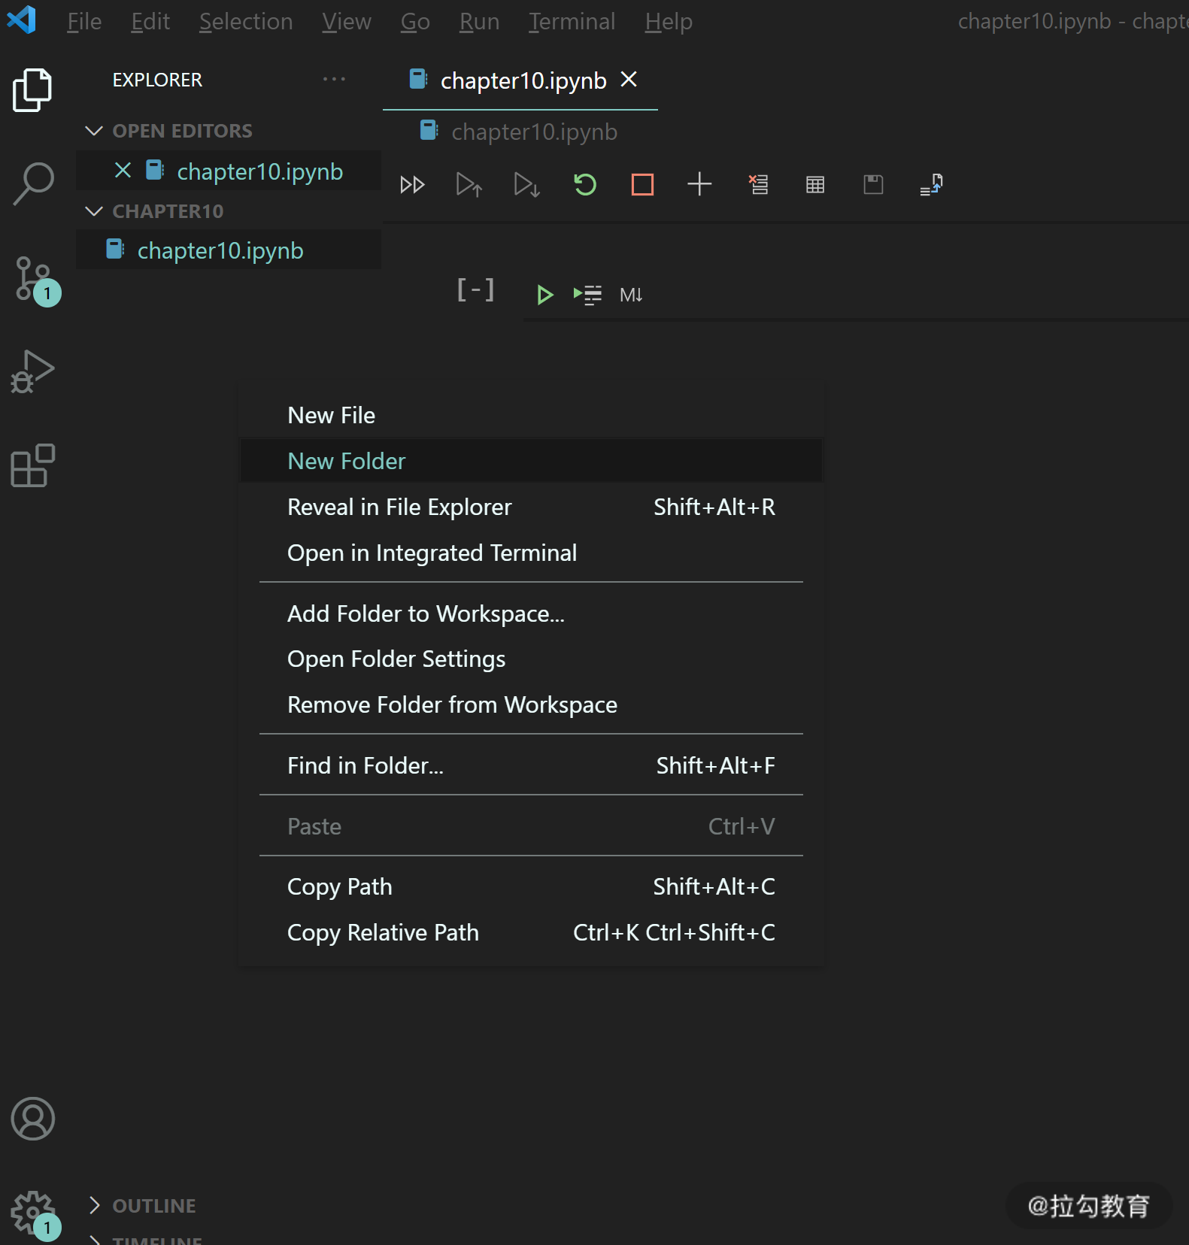Image resolution: width=1189 pixels, height=1245 pixels.
Task: Open the View menu
Action: coord(347,21)
